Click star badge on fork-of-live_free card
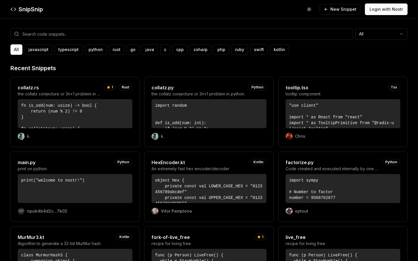418x261 pixels. 260,237
